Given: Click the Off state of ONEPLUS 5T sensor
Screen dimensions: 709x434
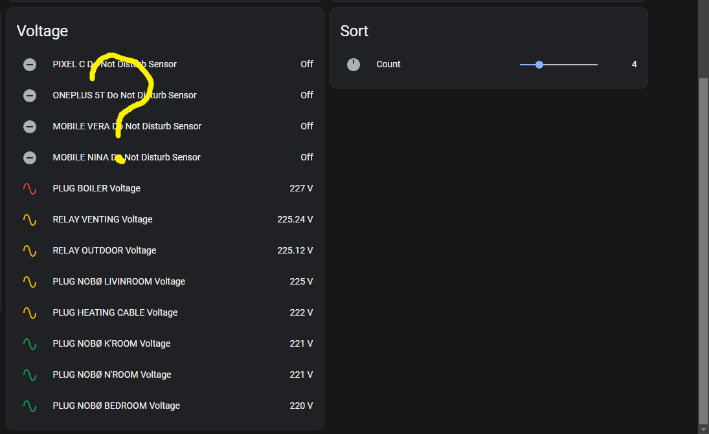Looking at the screenshot, I should 306,95.
